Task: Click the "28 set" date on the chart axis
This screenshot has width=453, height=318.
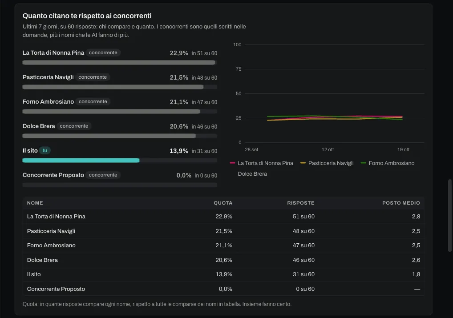Action: (x=251, y=149)
